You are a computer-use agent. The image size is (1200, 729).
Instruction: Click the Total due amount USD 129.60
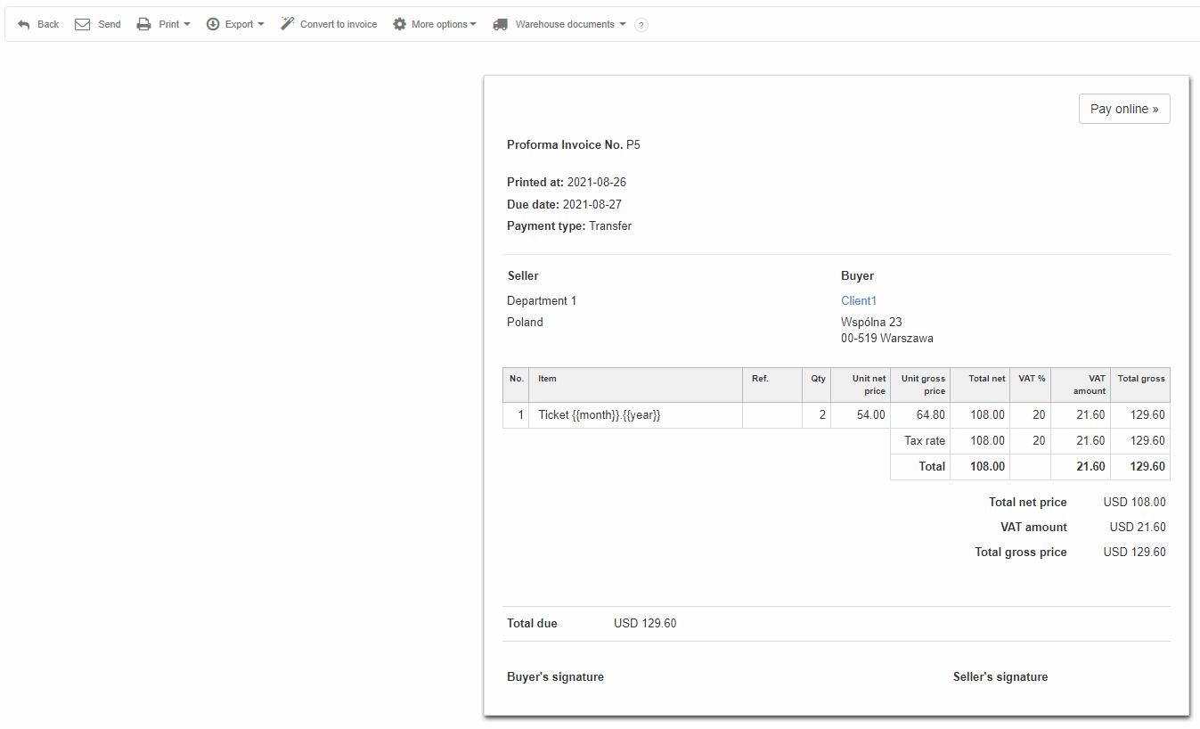pos(645,623)
